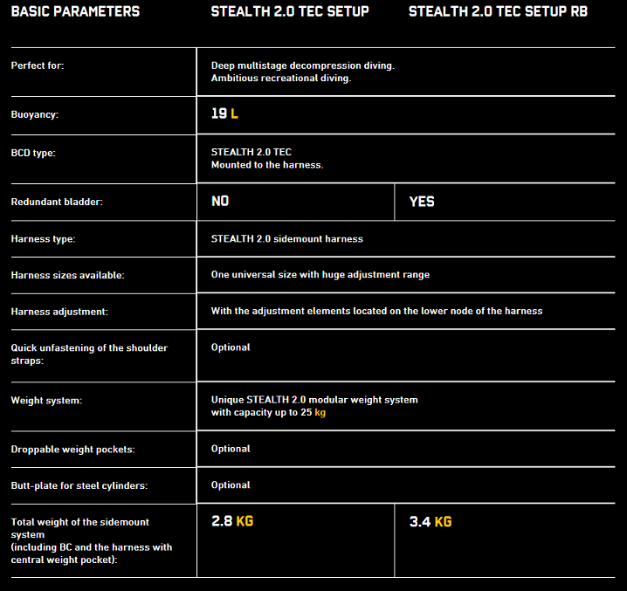Click the 'Redundant bladder:' label
The image size is (627, 591).
(x=56, y=202)
